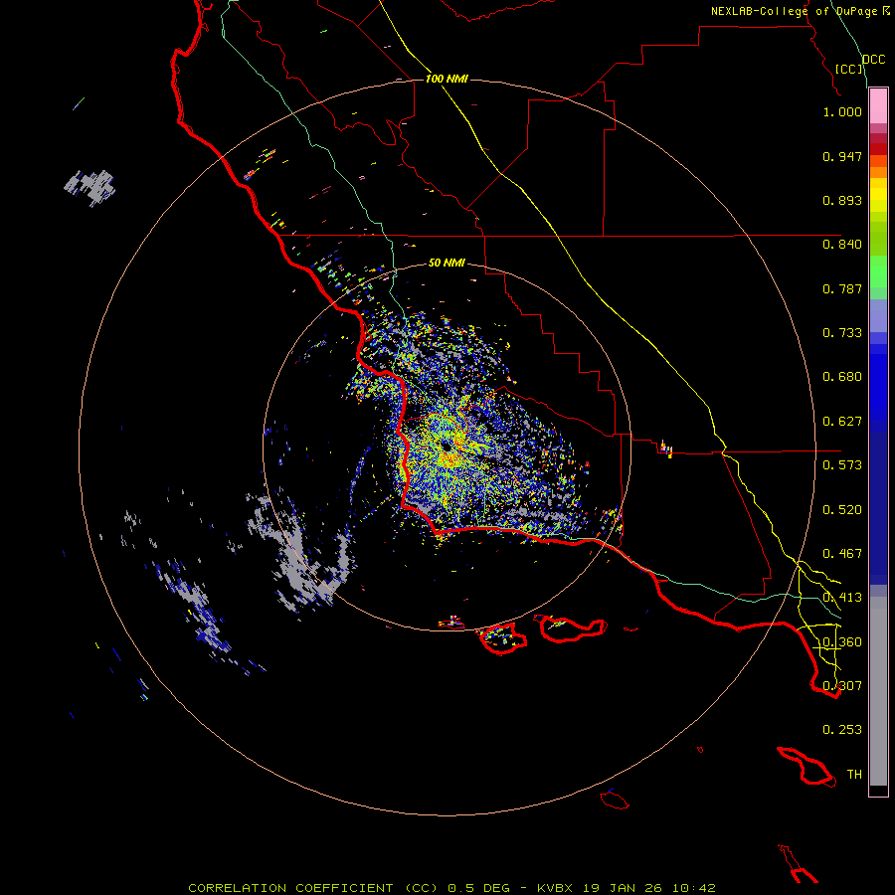
Task: Click the [CC] legend unit label
Action: click(x=849, y=69)
